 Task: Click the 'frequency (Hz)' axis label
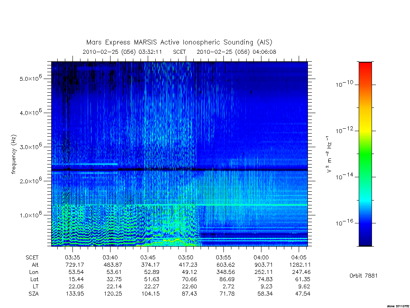point(14,154)
